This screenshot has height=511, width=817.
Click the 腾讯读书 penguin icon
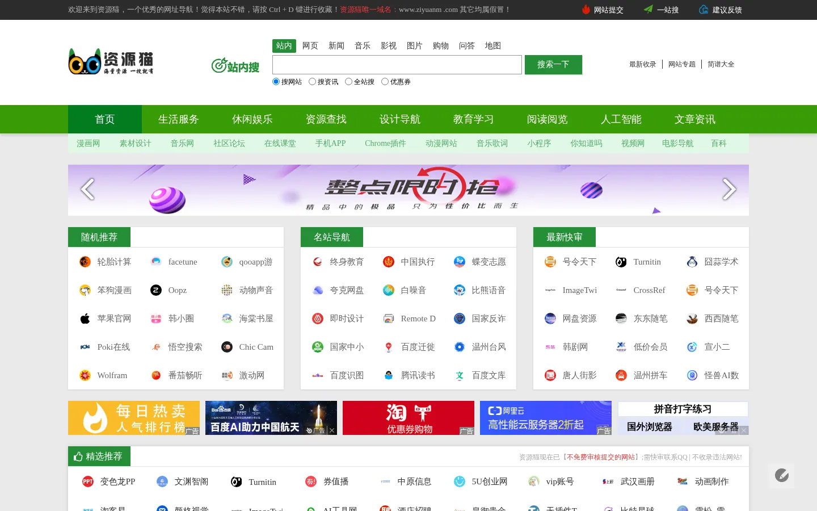389,375
